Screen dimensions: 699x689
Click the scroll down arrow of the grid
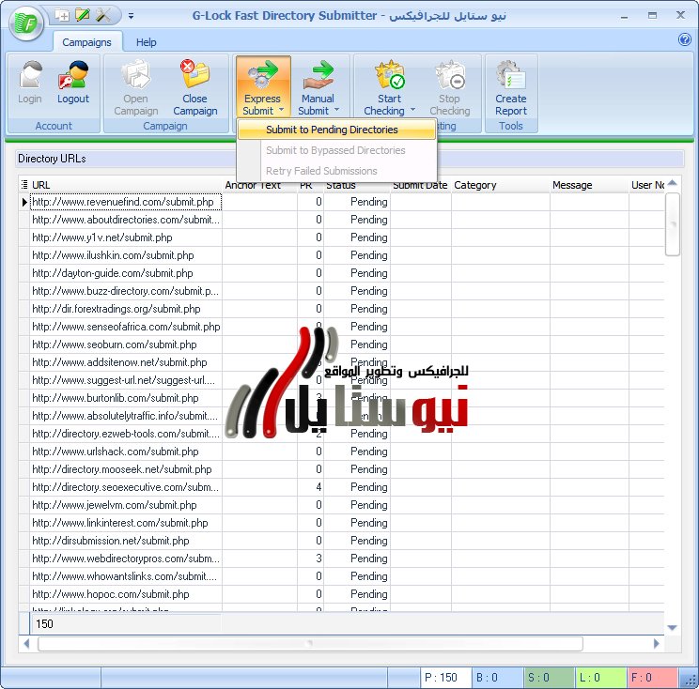click(673, 628)
